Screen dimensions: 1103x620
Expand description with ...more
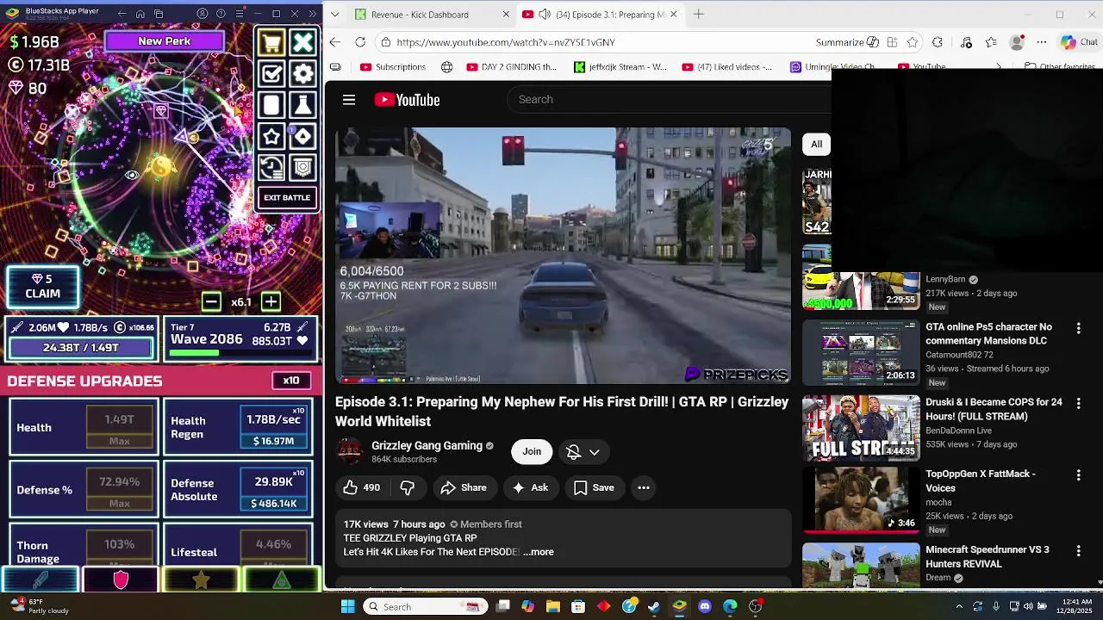539,552
